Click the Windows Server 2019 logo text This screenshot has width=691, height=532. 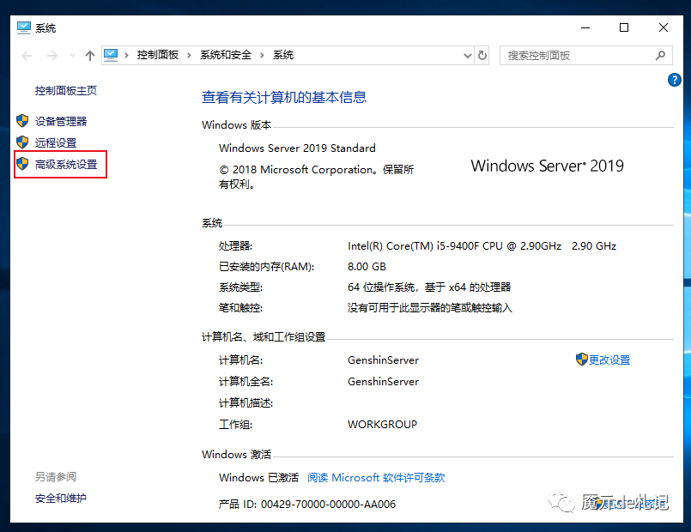point(547,166)
